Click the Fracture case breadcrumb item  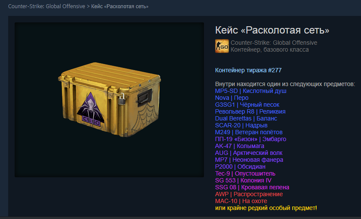tap(120, 6)
